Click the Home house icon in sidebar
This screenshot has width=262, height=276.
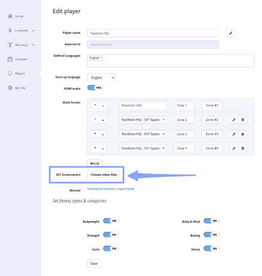click(10, 16)
